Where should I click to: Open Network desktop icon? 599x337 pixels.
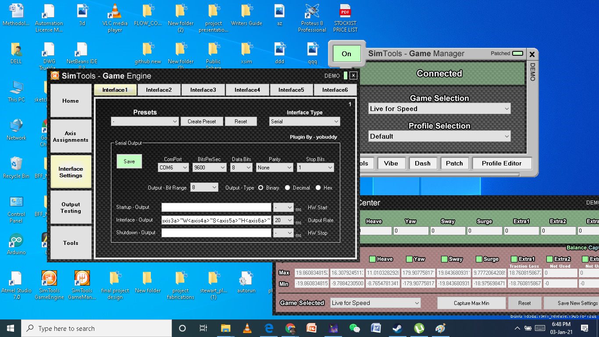pyautogui.click(x=16, y=129)
